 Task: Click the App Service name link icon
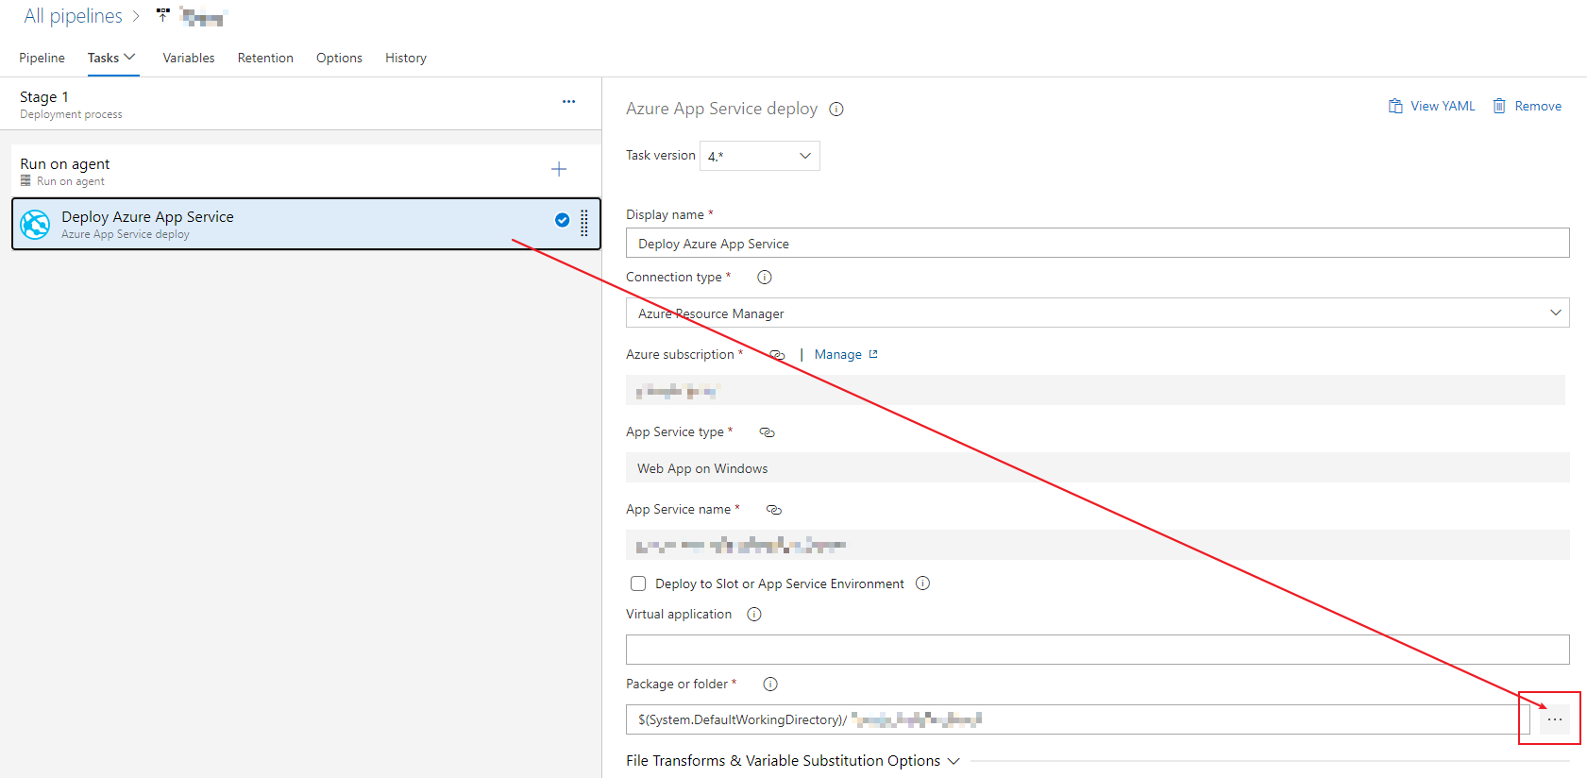pos(774,510)
